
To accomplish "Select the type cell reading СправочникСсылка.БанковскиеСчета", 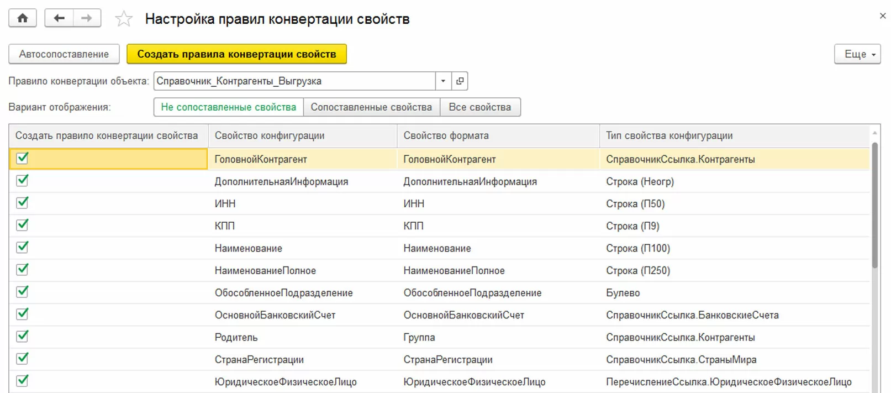I will point(735,315).
